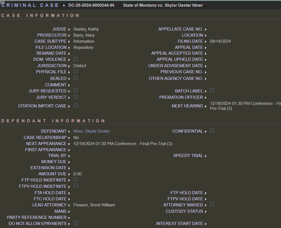Click the TRIAL BY label
Viewport: 281px width, 228px height.
tap(57, 156)
